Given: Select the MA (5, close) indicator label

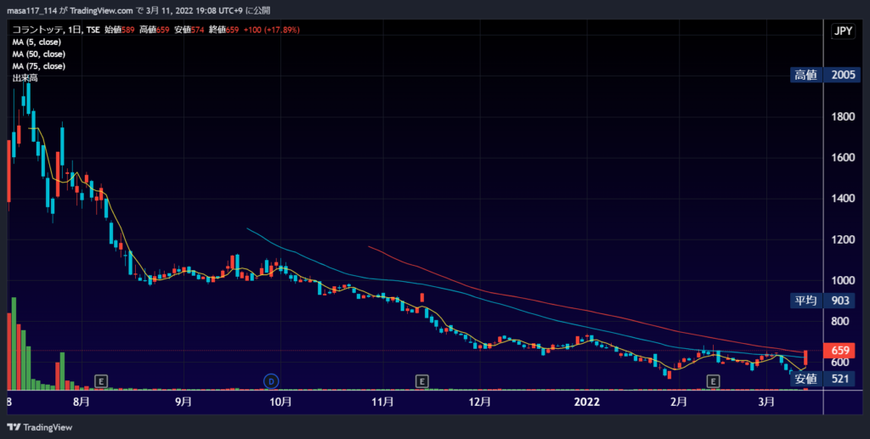Looking at the screenshot, I should [x=37, y=42].
